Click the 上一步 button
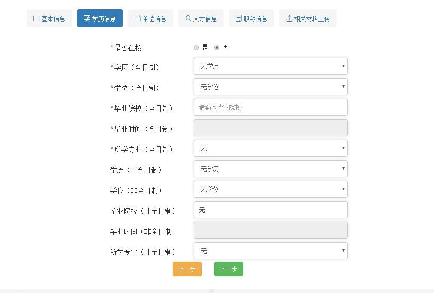The width and height of the screenshot is (434, 293). pos(187,269)
